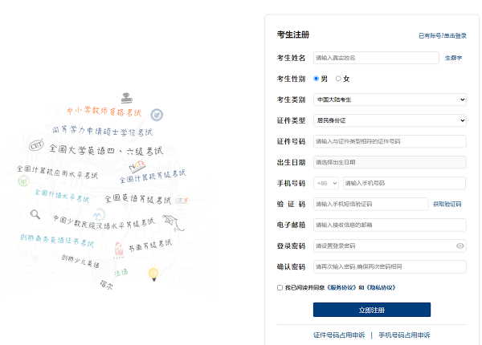The image size is (482, 345).
Task: Click the teal mountain circle logo icon
Action: click(x=99, y=214)
